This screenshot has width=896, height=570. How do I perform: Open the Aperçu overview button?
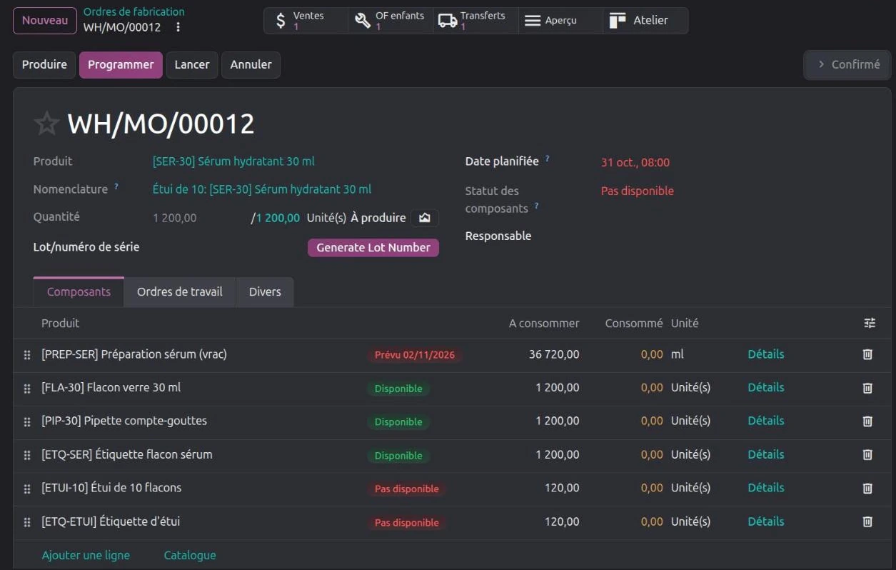click(560, 21)
